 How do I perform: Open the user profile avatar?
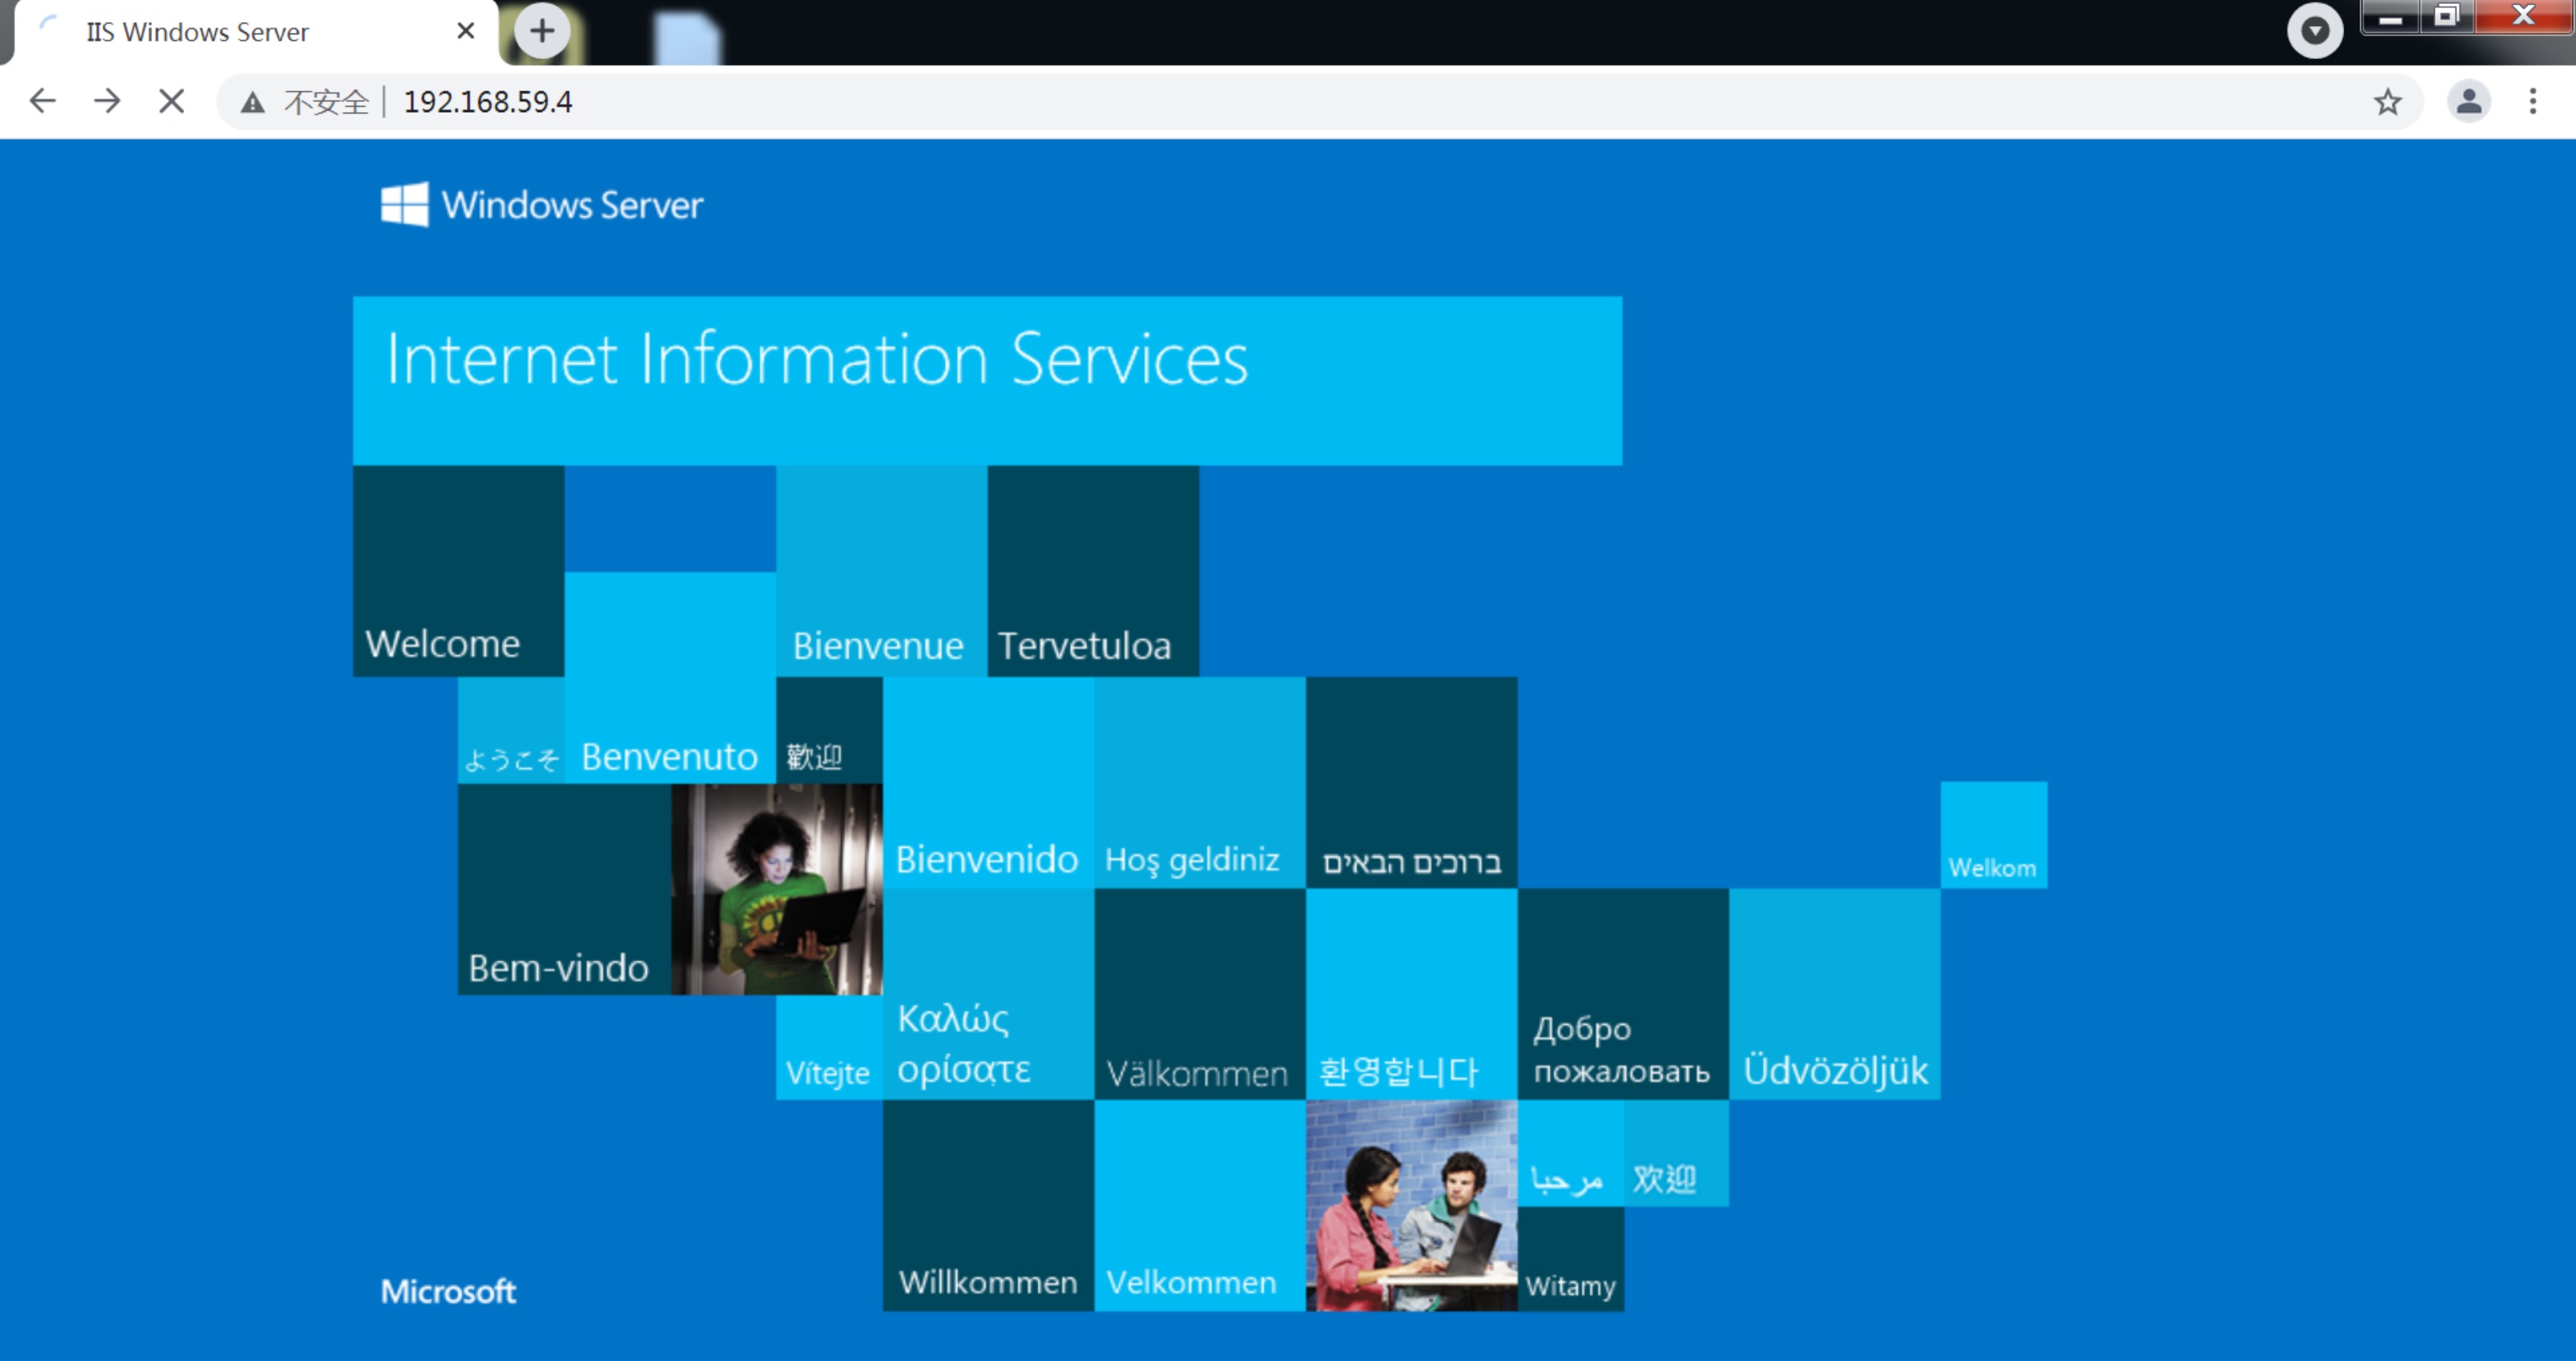point(2469,101)
